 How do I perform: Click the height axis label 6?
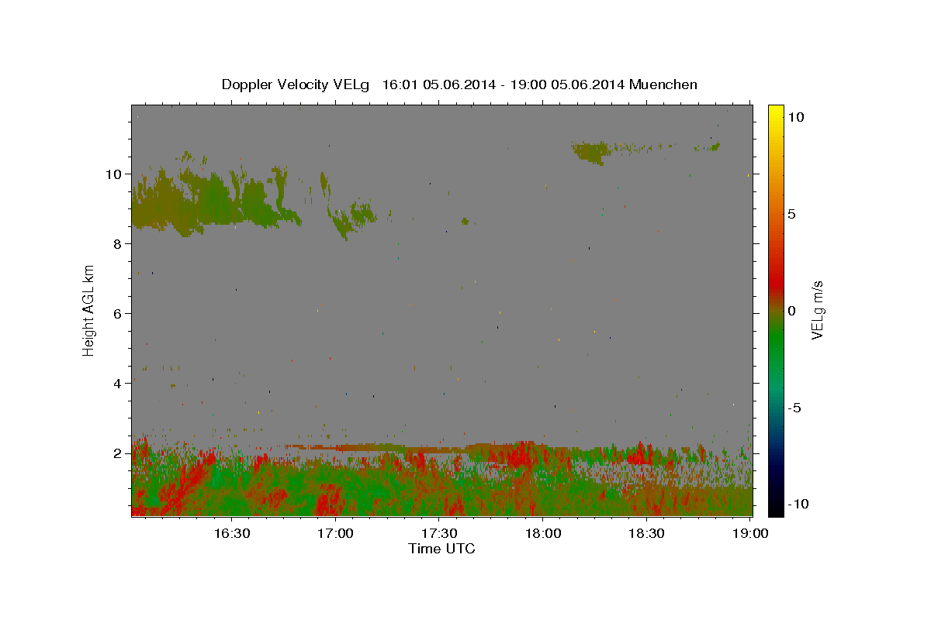(x=117, y=313)
